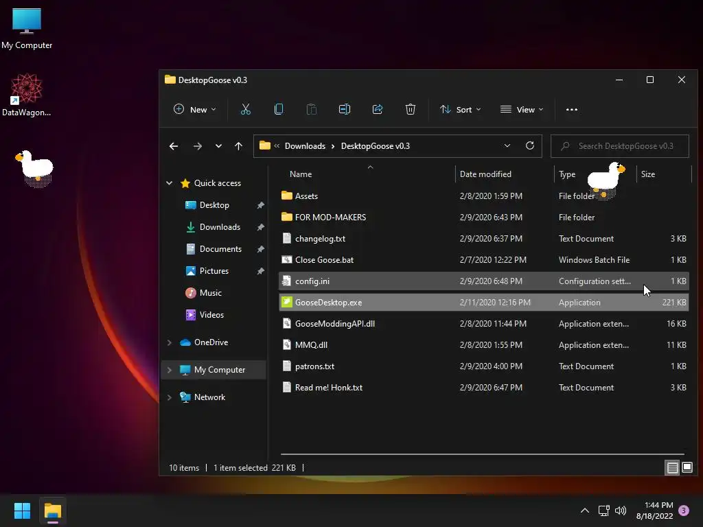Image resolution: width=703 pixels, height=527 pixels.
Task: Open the Windows Start menu
Action: point(22,511)
